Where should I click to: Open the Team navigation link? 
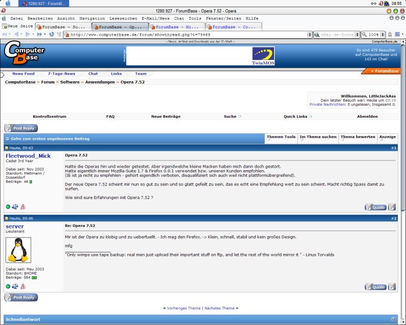click(x=141, y=74)
